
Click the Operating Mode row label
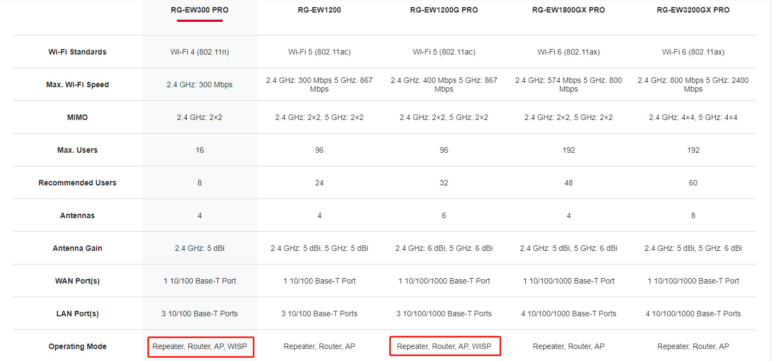click(78, 346)
